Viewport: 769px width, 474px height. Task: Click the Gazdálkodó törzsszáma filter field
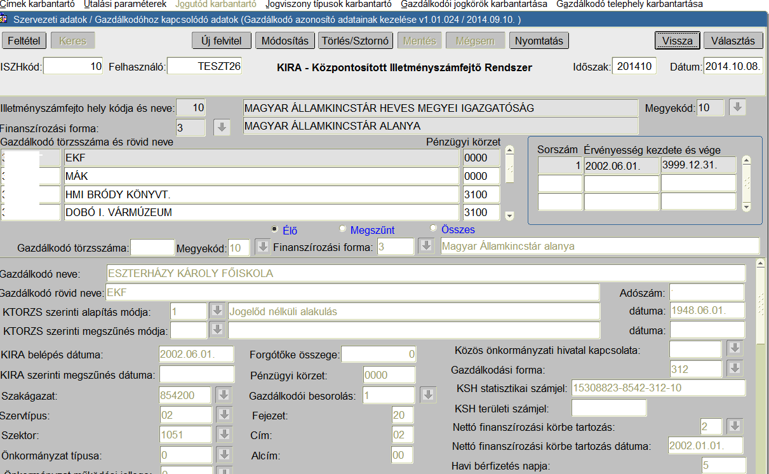point(152,247)
